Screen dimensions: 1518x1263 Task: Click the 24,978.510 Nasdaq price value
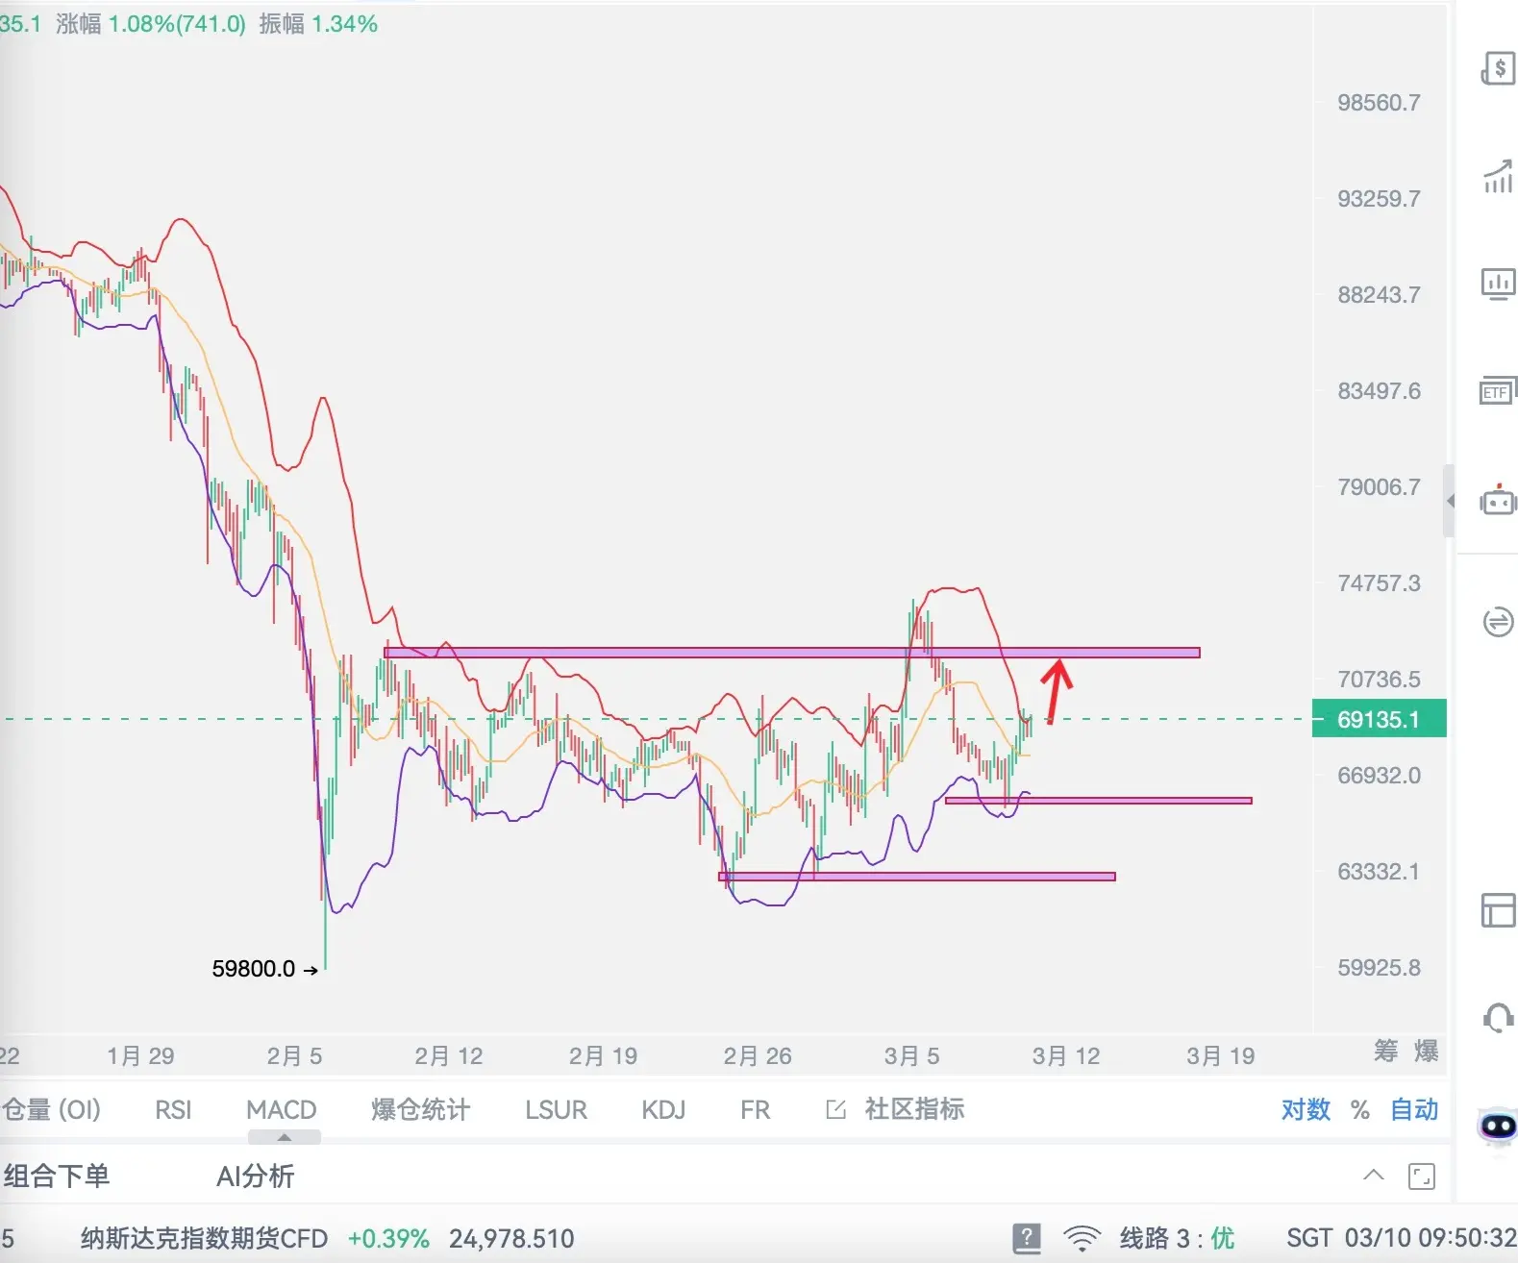tap(511, 1238)
